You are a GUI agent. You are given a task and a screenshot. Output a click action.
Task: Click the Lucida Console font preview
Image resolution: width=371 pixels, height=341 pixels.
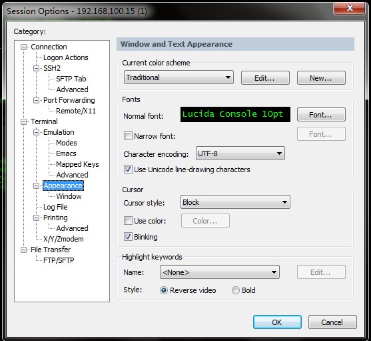(x=235, y=115)
